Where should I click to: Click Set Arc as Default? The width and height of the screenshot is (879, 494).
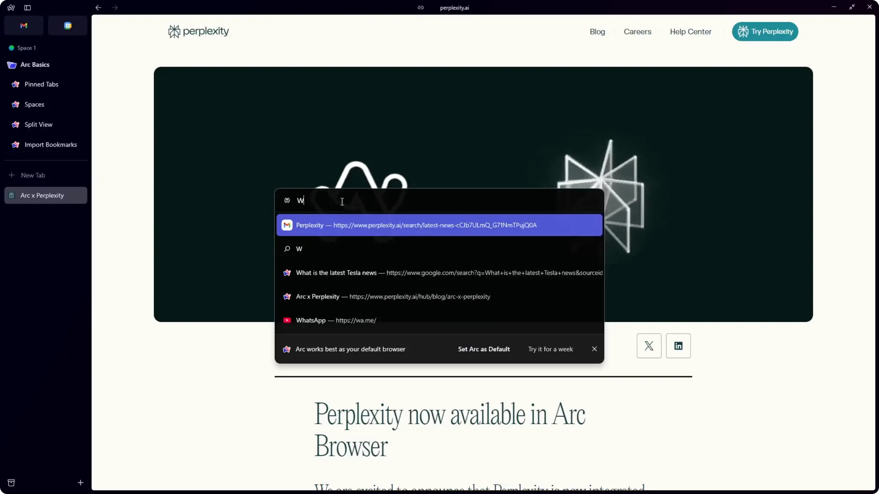pyautogui.click(x=483, y=349)
